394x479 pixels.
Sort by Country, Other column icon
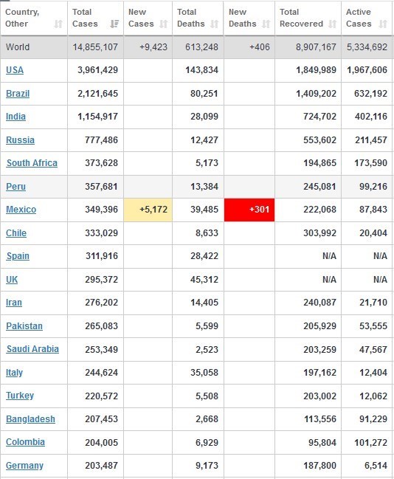tap(58, 24)
